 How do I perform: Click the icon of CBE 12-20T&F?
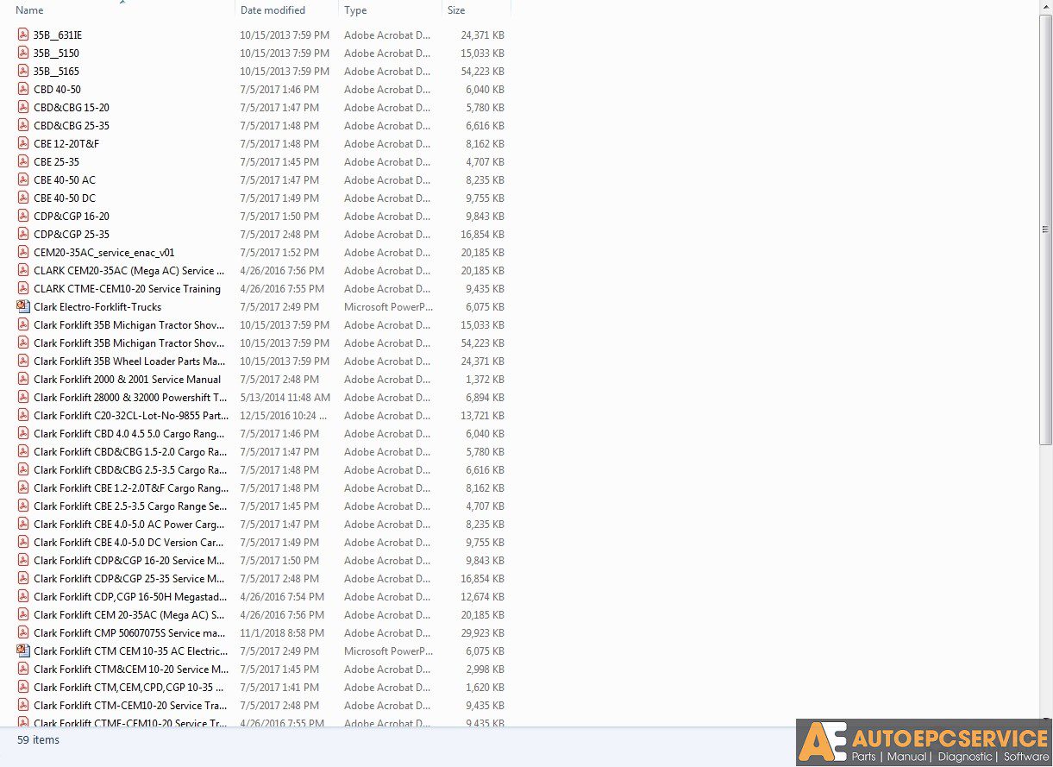(x=23, y=144)
